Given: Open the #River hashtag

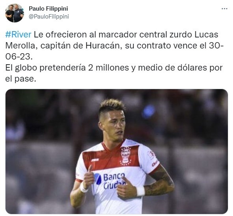Looking at the screenshot, I should [18, 34].
